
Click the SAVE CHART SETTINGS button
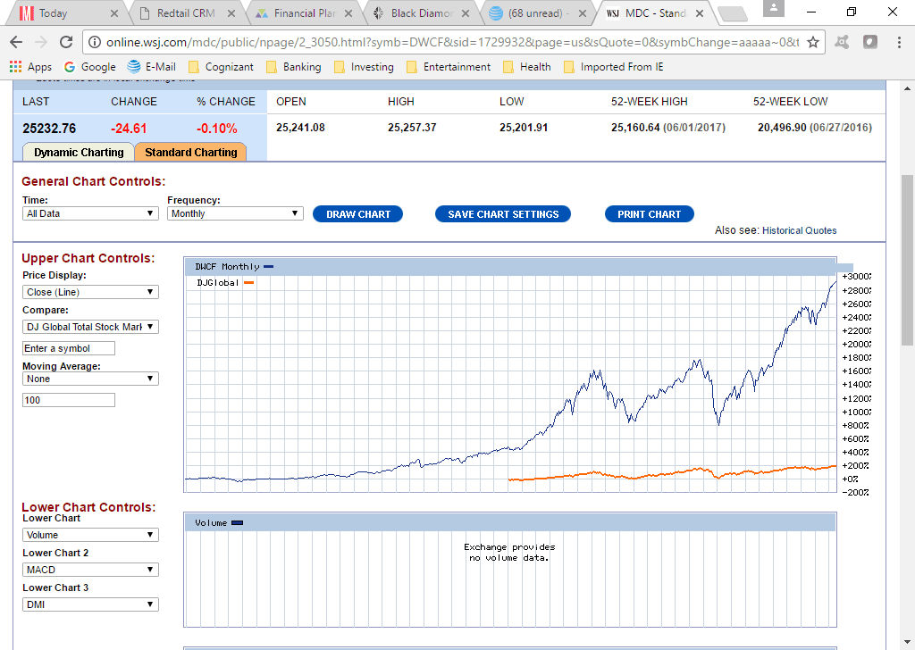(x=503, y=214)
